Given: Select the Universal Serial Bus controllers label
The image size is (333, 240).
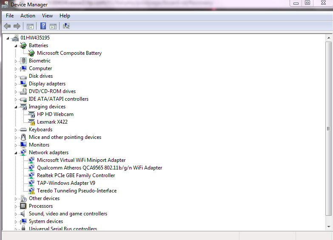Looking at the screenshot, I should tap(63, 229).
